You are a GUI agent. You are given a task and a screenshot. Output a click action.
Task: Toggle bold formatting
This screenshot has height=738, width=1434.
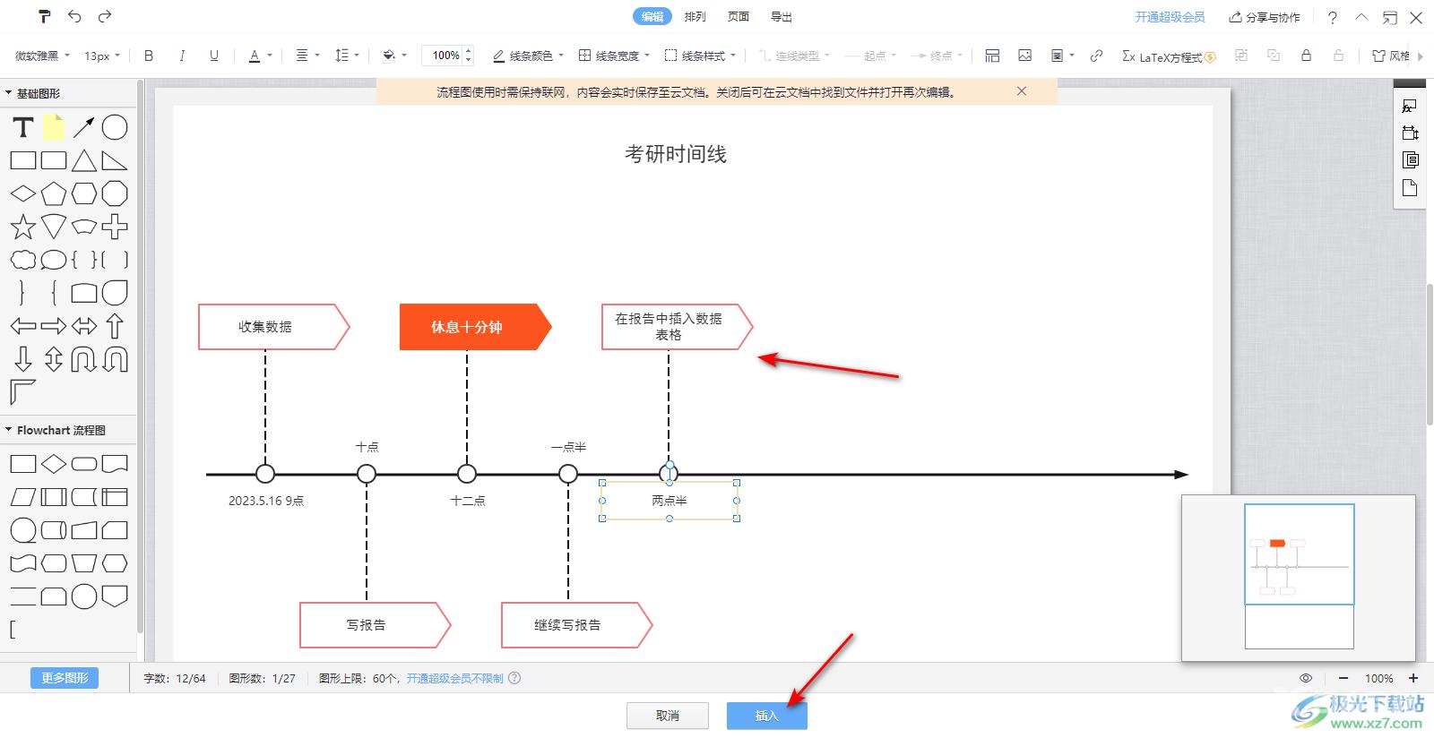click(x=149, y=56)
